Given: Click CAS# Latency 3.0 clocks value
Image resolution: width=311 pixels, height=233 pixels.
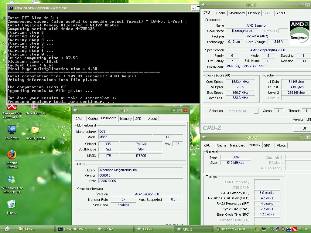Looking at the screenshot, I should coord(267,193).
